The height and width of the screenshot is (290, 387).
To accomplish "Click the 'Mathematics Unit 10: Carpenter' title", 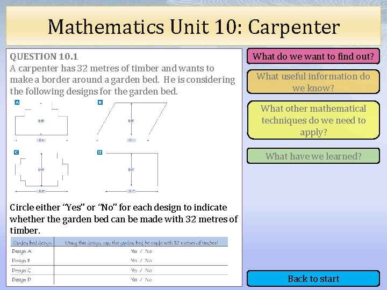I will 193,27.
